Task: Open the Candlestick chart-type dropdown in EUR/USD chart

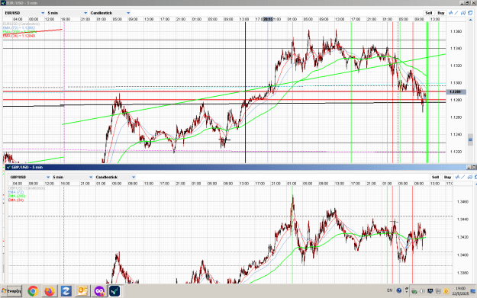Action: 110,13
